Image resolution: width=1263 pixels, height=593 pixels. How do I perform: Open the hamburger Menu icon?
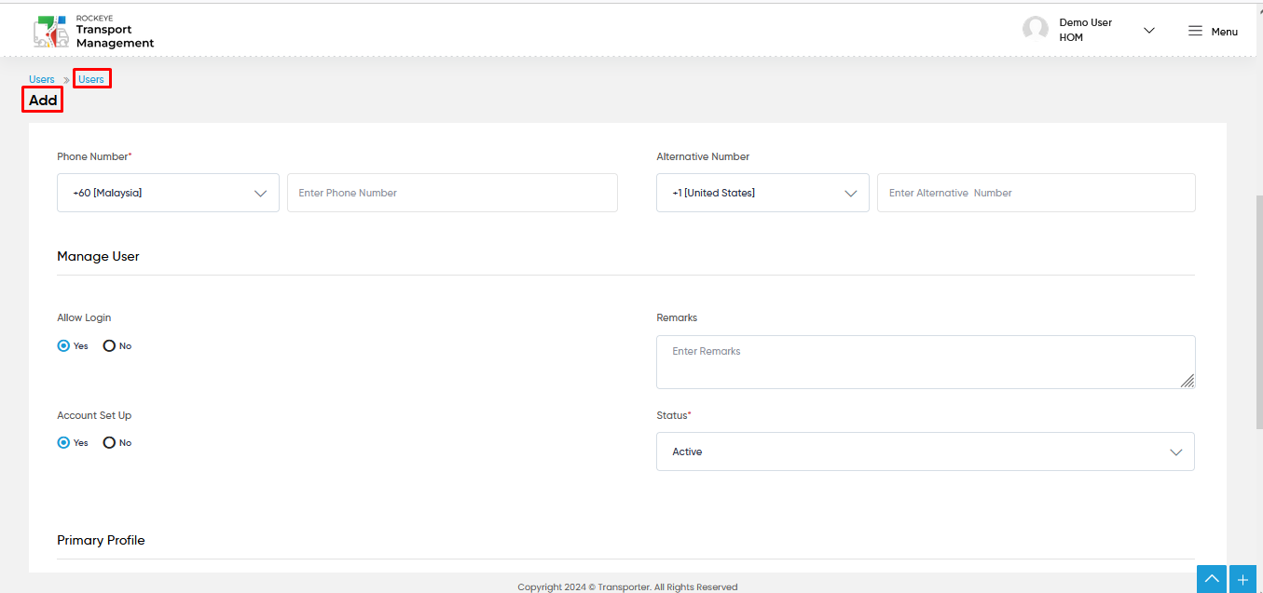[x=1195, y=31]
